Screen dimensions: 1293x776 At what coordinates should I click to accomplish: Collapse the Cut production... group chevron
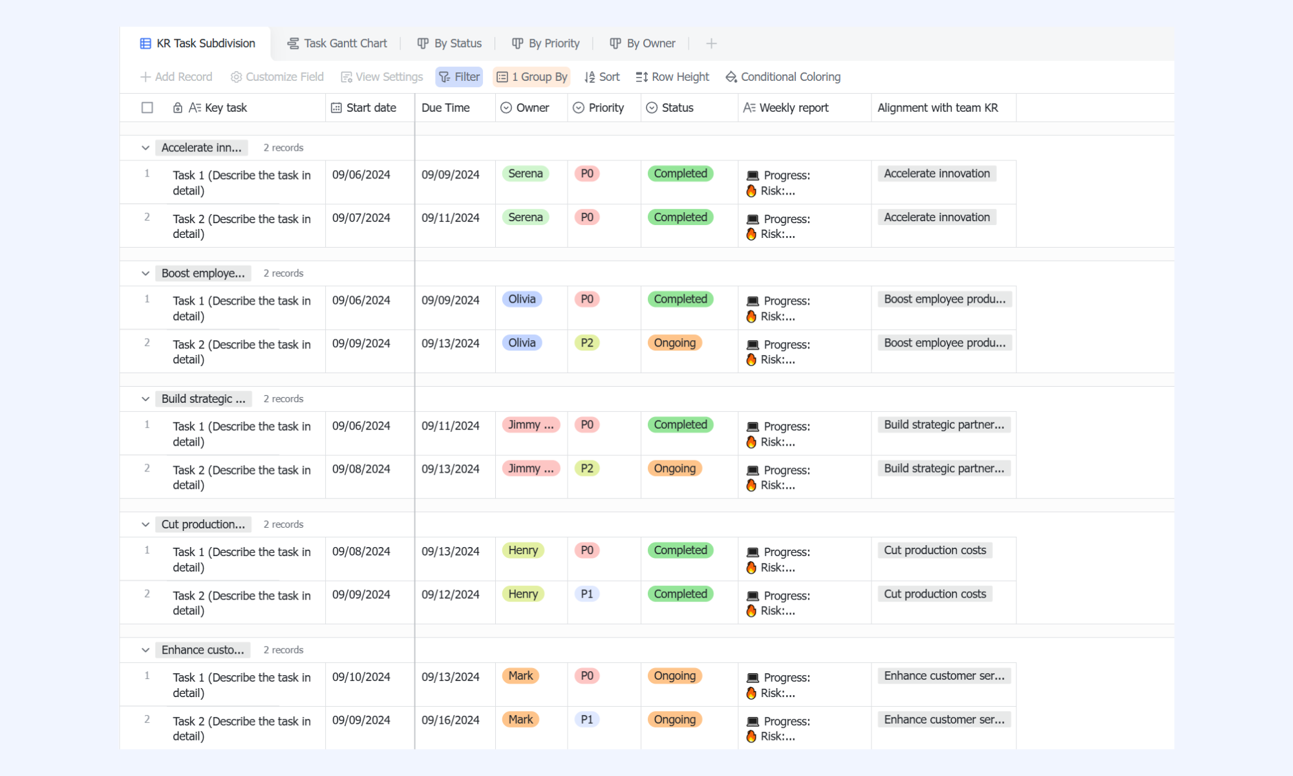(x=145, y=524)
